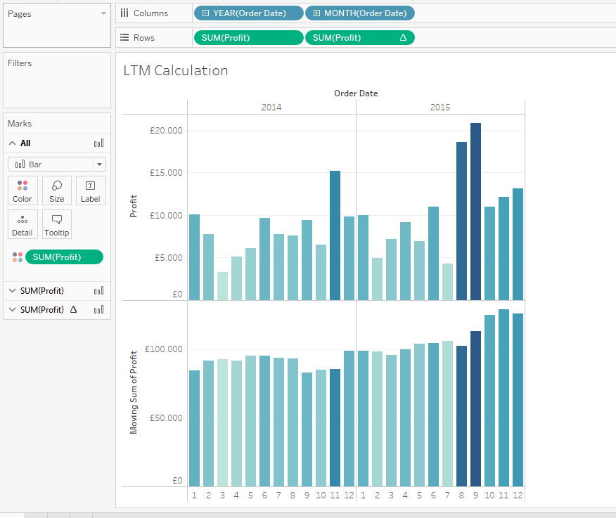Screen dimensions: 616x518
Task: Open the Pages shelf dropdown arrow
Action: (103, 13)
